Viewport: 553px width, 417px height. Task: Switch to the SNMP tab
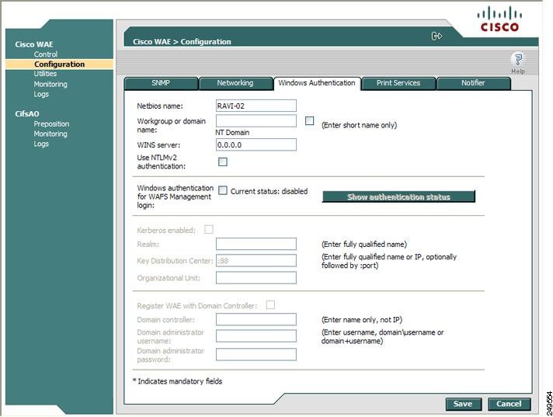coord(161,83)
